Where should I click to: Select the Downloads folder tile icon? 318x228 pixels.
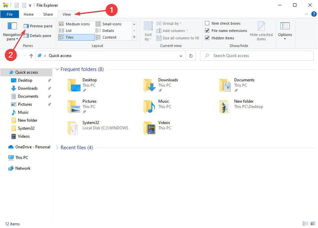[x=150, y=85]
